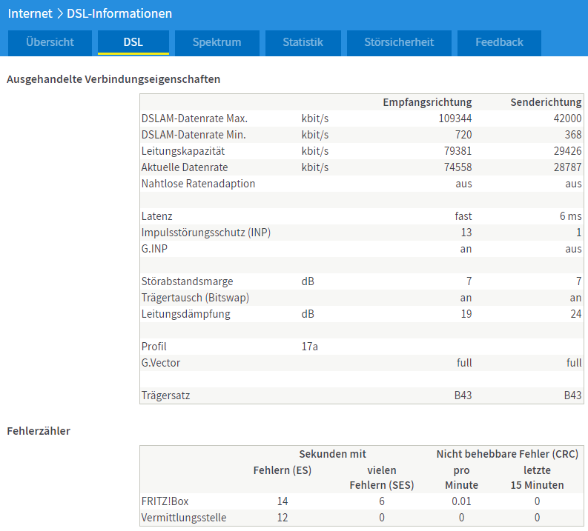The width and height of the screenshot is (588, 531).
Task: Click the Internet breadcrumb link
Action: (30, 13)
